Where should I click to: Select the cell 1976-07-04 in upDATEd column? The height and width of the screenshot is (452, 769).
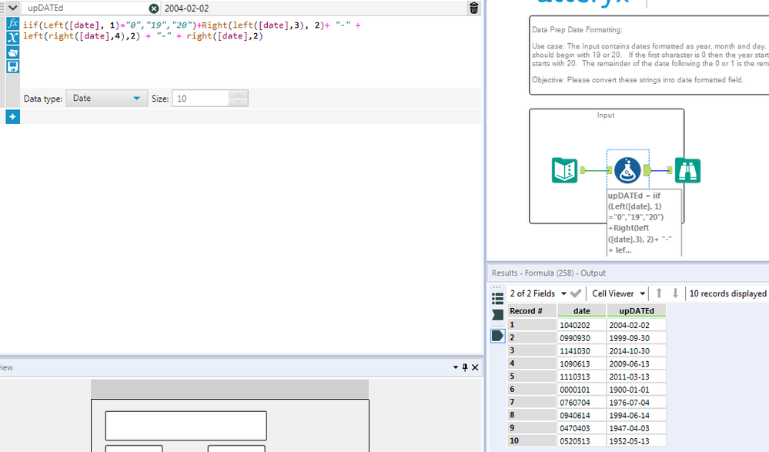pos(636,402)
